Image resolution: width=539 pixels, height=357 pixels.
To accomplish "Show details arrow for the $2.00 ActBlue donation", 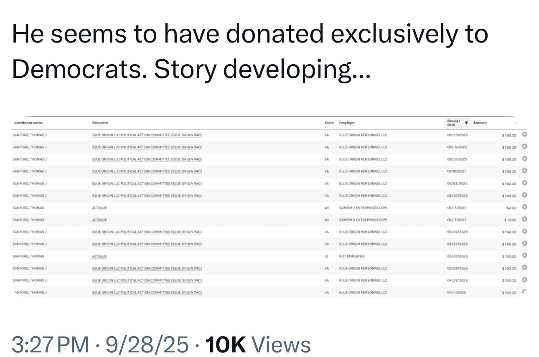I will [x=525, y=207].
